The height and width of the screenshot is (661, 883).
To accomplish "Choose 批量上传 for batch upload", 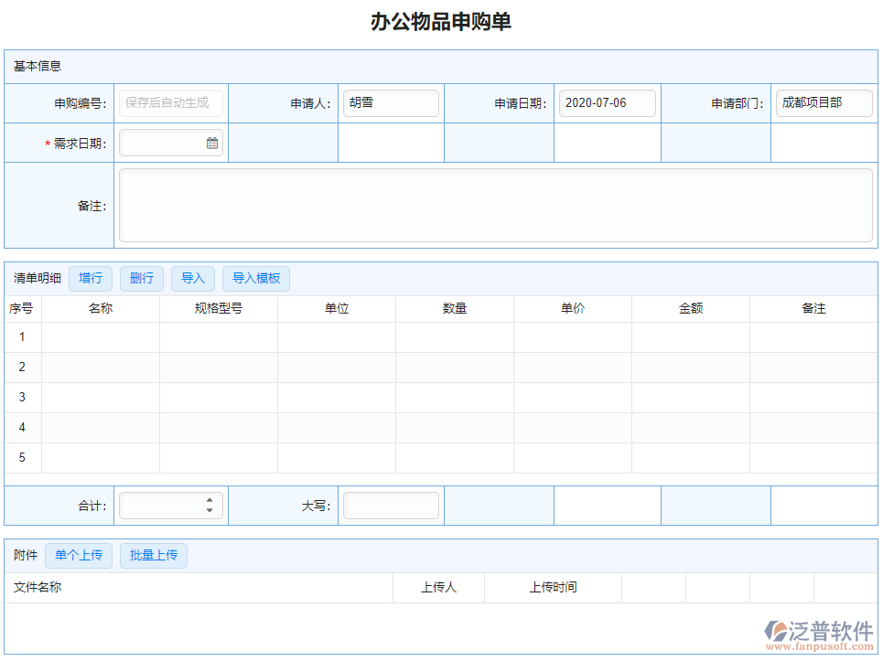I will coord(154,555).
